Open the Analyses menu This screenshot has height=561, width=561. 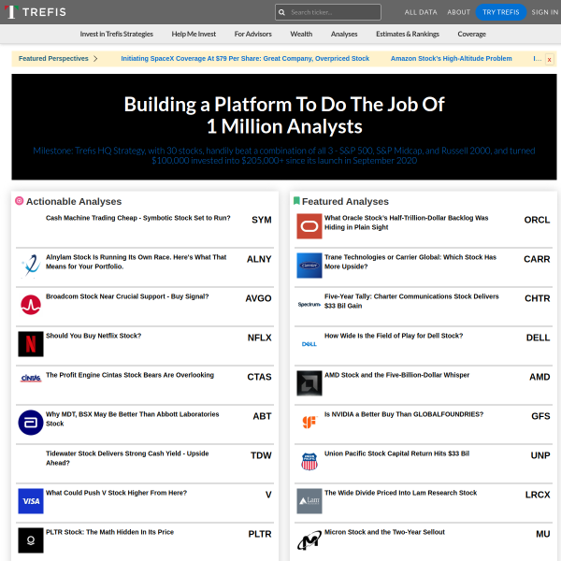[x=344, y=34]
